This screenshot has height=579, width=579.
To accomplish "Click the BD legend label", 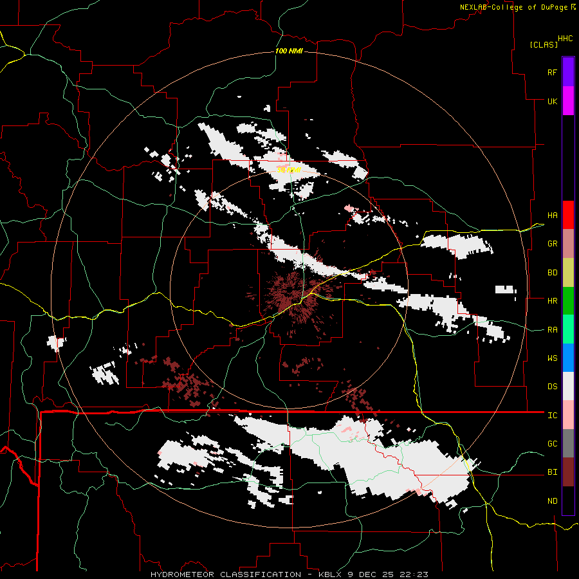I will [552, 273].
